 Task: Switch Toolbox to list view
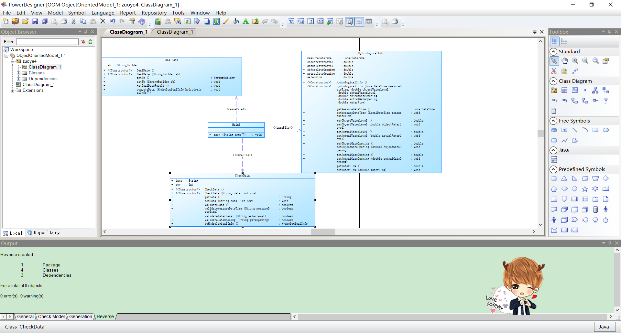coord(564,41)
